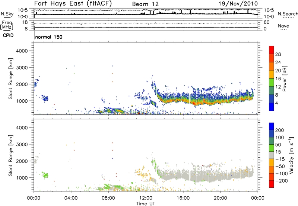Click the 'Freq. [MHz]' axis label
The height and width of the screenshot is (206, 298).
click(x=7, y=25)
